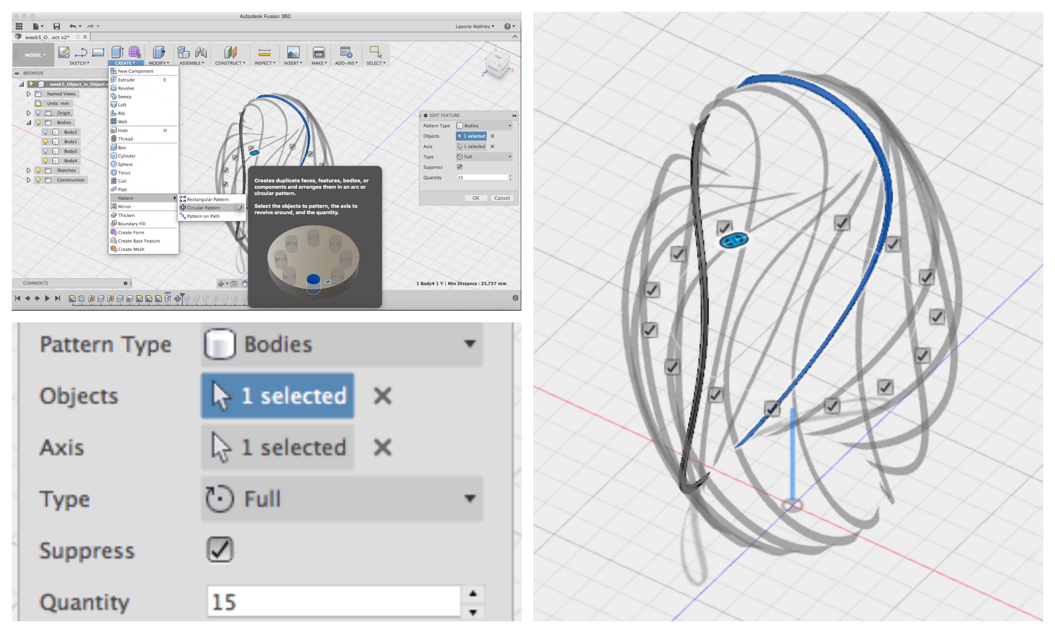
Task: Open the MODIFY toolbar menu
Action: [x=159, y=63]
